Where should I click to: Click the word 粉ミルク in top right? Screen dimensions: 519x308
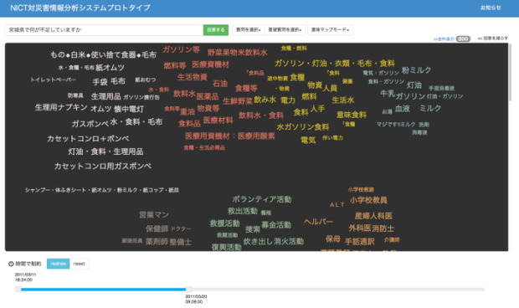pos(416,70)
